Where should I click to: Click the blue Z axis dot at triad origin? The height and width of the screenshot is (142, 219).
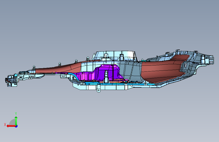coord(16,126)
